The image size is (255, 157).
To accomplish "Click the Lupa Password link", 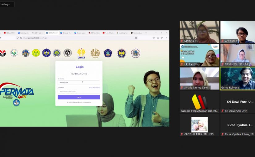I will [95, 88].
